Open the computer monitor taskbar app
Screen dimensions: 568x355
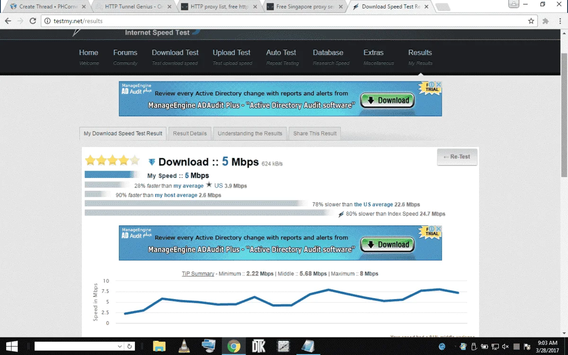[209, 346]
